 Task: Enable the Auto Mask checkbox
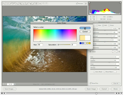pos(94,72)
